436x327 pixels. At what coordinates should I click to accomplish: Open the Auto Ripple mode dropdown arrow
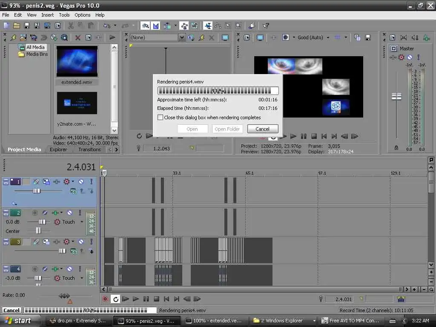[175, 26]
